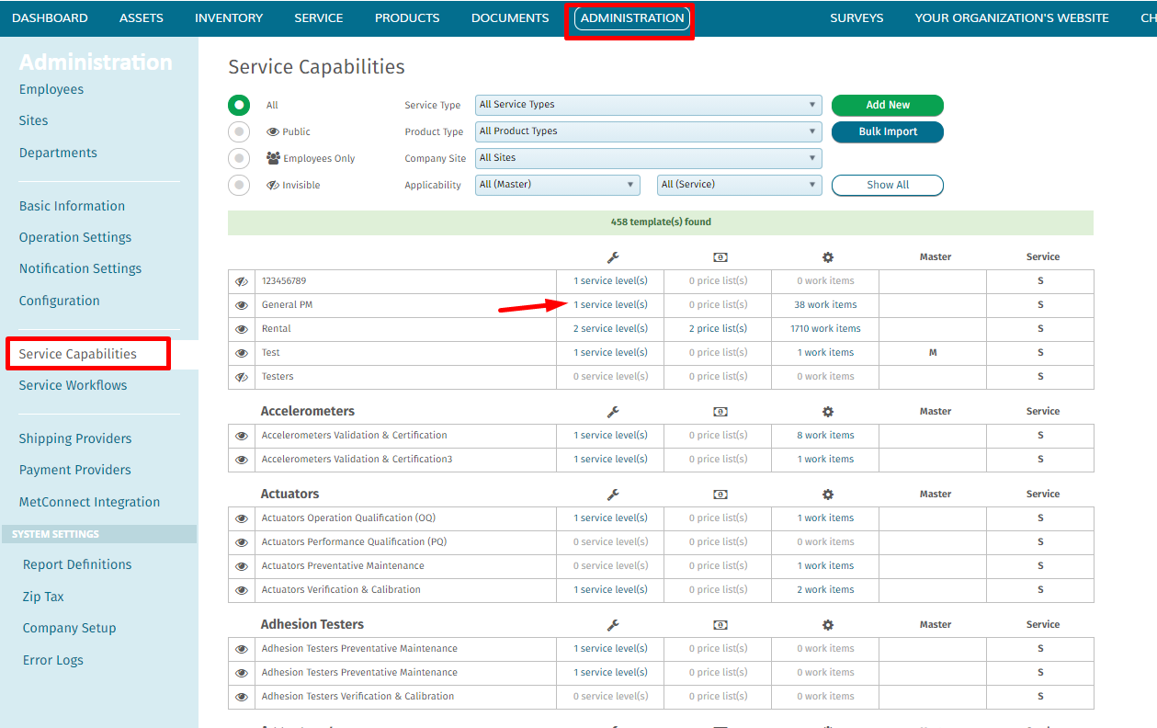Open MetConnect Integration in the sidebar
1157x728 pixels.
90,502
